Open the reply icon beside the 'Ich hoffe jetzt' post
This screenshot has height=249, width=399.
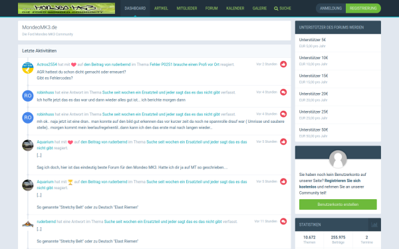pyautogui.click(x=283, y=92)
